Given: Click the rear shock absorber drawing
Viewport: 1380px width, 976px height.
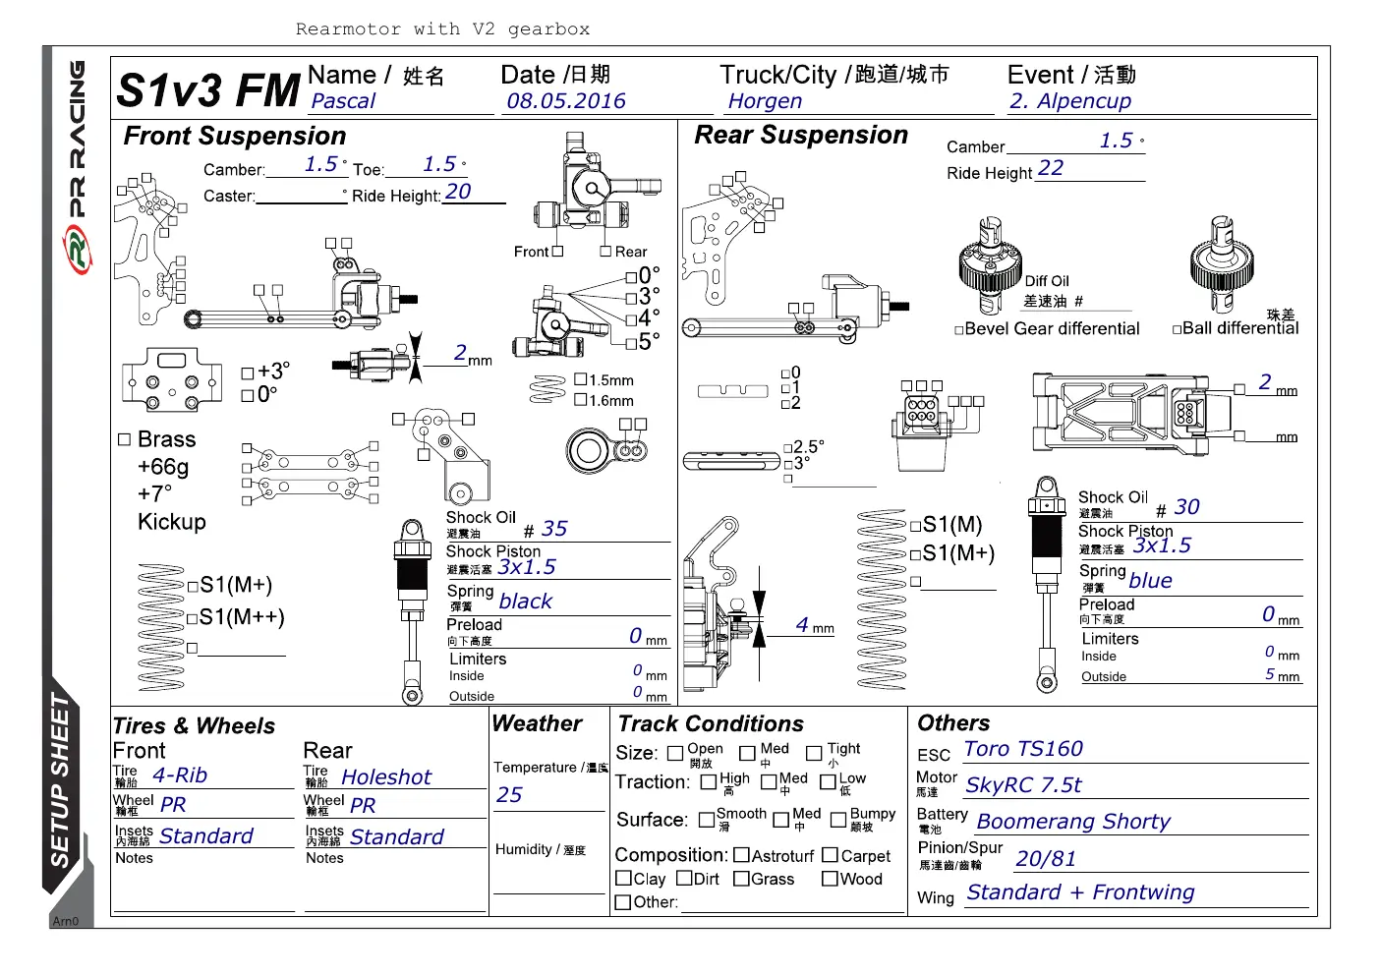Looking at the screenshot, I should (x=1047, y=586).
